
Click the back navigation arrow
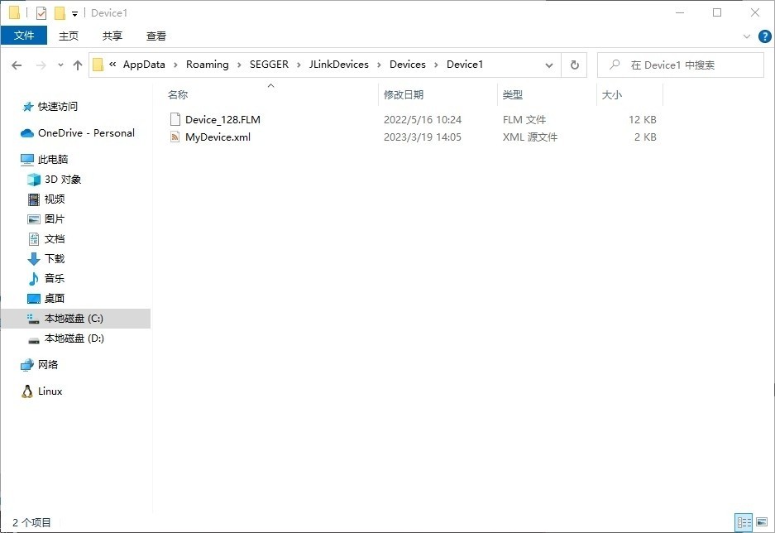[x=17, y=65]
